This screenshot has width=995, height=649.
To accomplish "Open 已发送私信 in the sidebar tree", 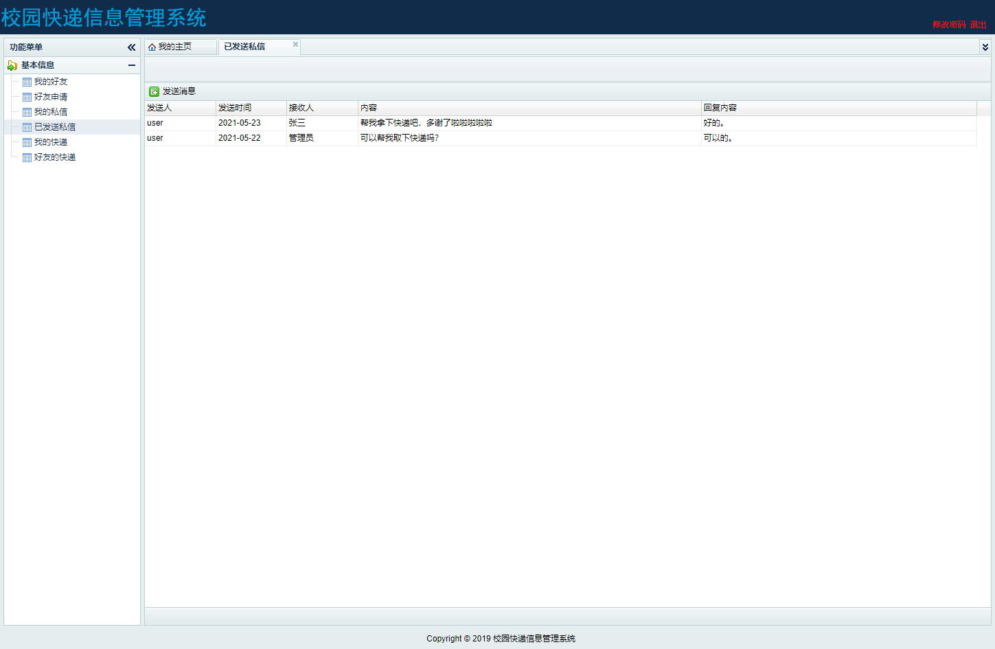I will (55, 127).
